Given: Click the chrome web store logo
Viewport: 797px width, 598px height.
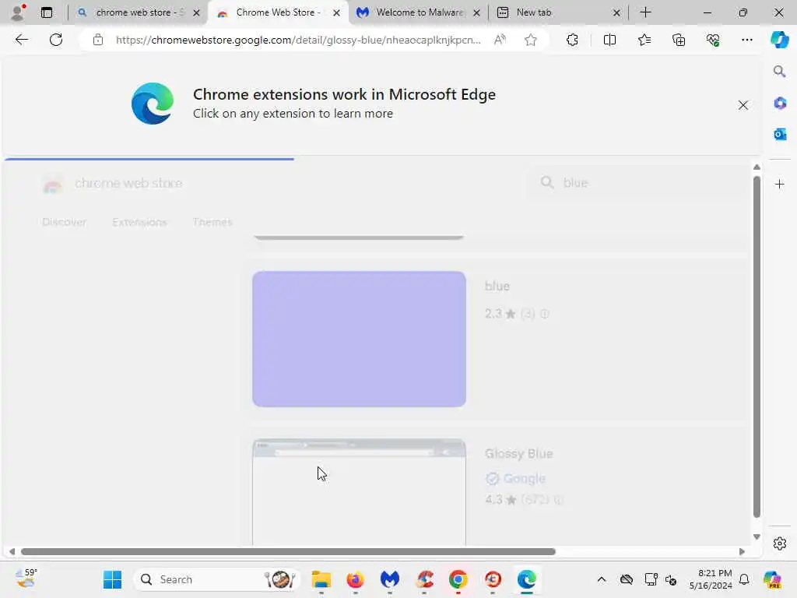Looking at the screenshot, I should click(x=112, y=183).
